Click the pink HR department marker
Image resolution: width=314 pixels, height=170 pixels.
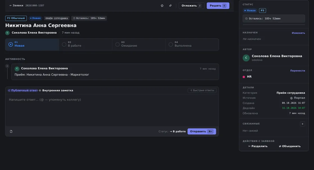[x=244, y=77]
